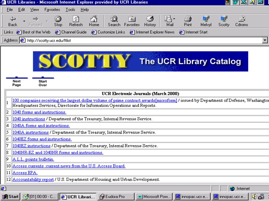The height and width of the screenshot is (201, 269).
Task: Launch Melvyl from the toolbar
Action: point(206,21)
